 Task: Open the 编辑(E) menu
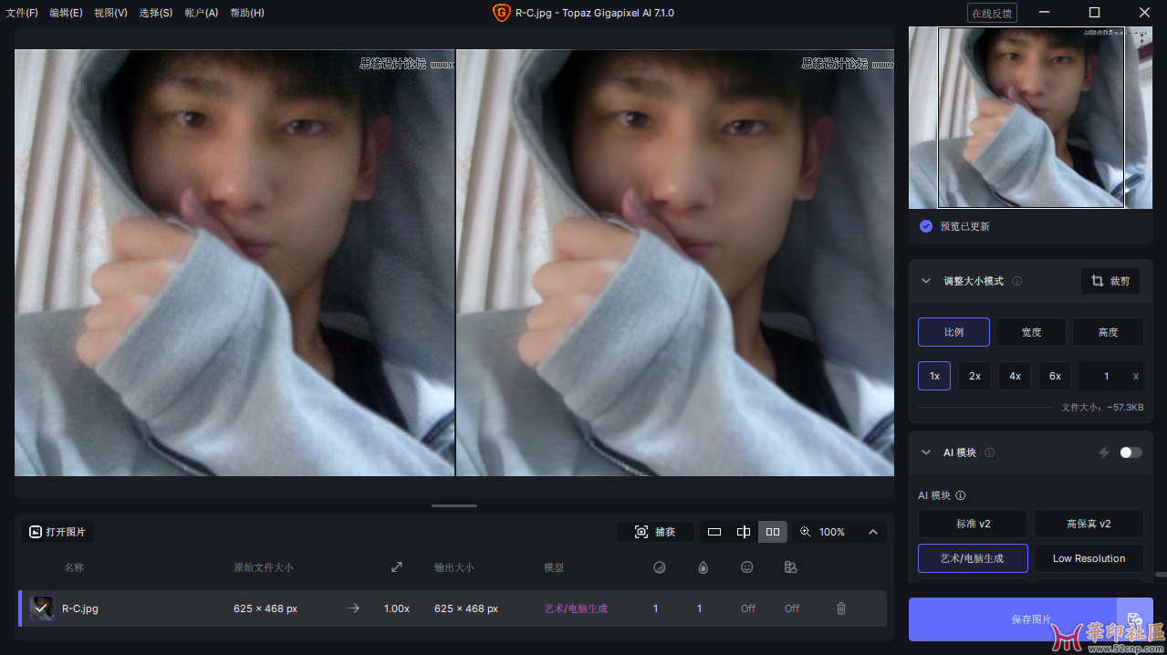[66, 13]
